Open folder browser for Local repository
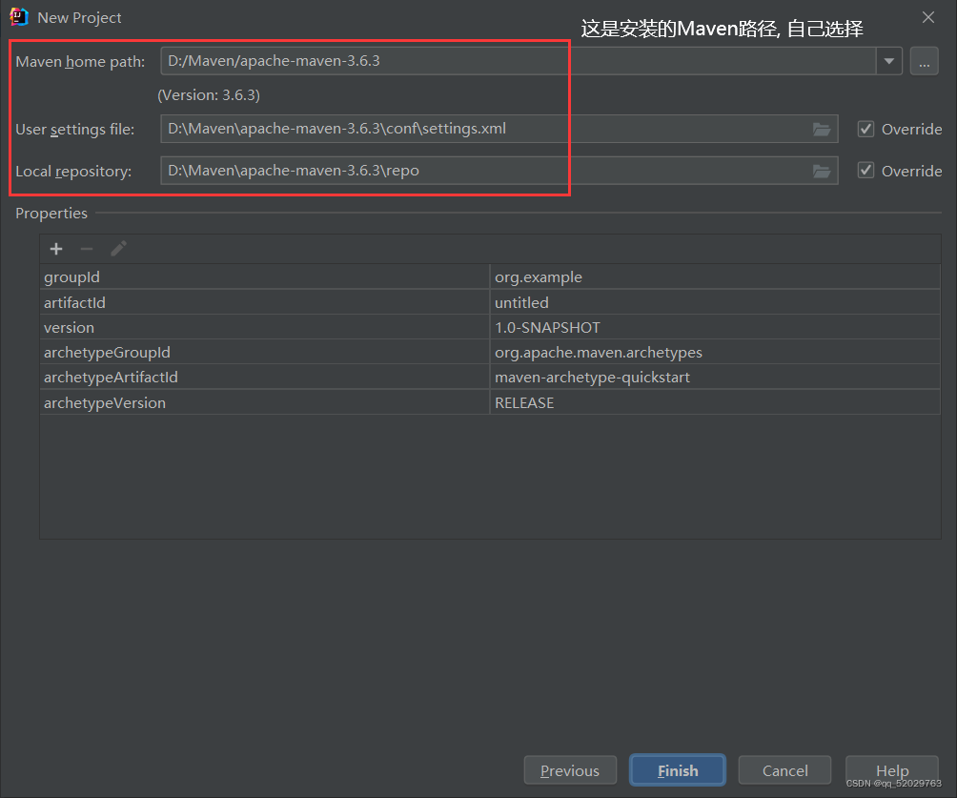The image size is (957, 798). click(x=822, y=172)
